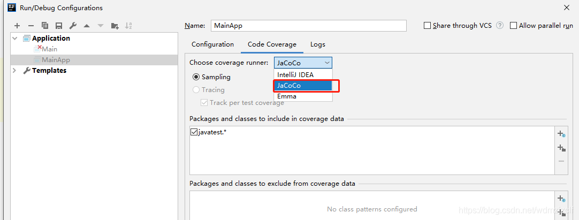Image resolution: width=579 pixels, height=220 pixels.
Task: Enable Allow parallel run checkbox
Action: [513, 26]
